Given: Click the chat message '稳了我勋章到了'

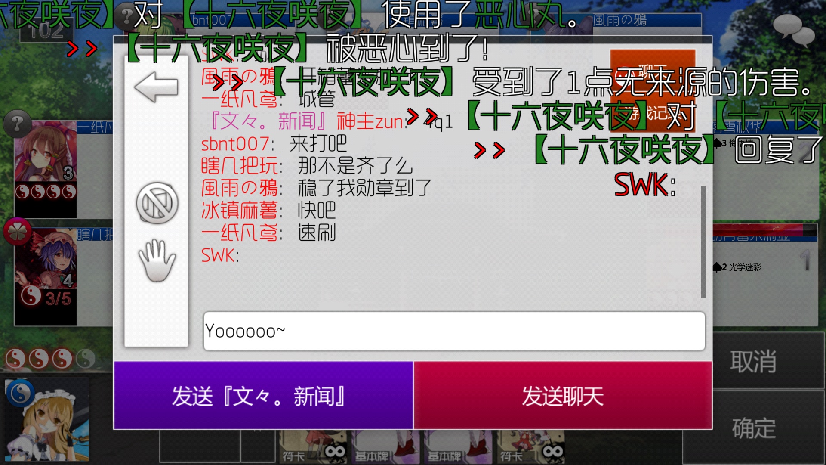Looking at the screenshot, I should (x=364, y=188).
